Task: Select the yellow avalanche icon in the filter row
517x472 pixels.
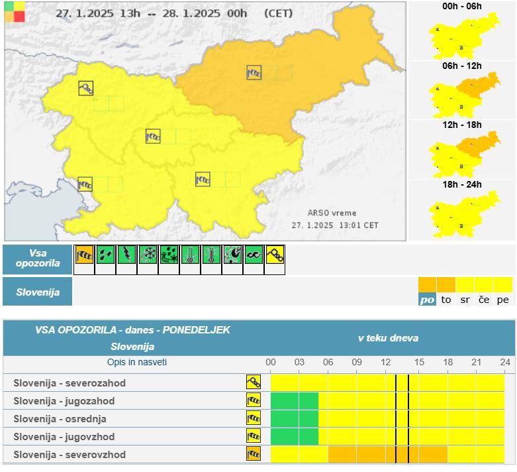Action: pyautogui.click(x=275, y=255)
